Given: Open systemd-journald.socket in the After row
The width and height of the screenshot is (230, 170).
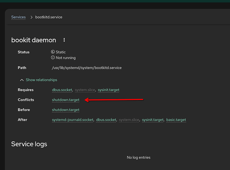Looking at the screenshot, I should [x=72, y=120].
